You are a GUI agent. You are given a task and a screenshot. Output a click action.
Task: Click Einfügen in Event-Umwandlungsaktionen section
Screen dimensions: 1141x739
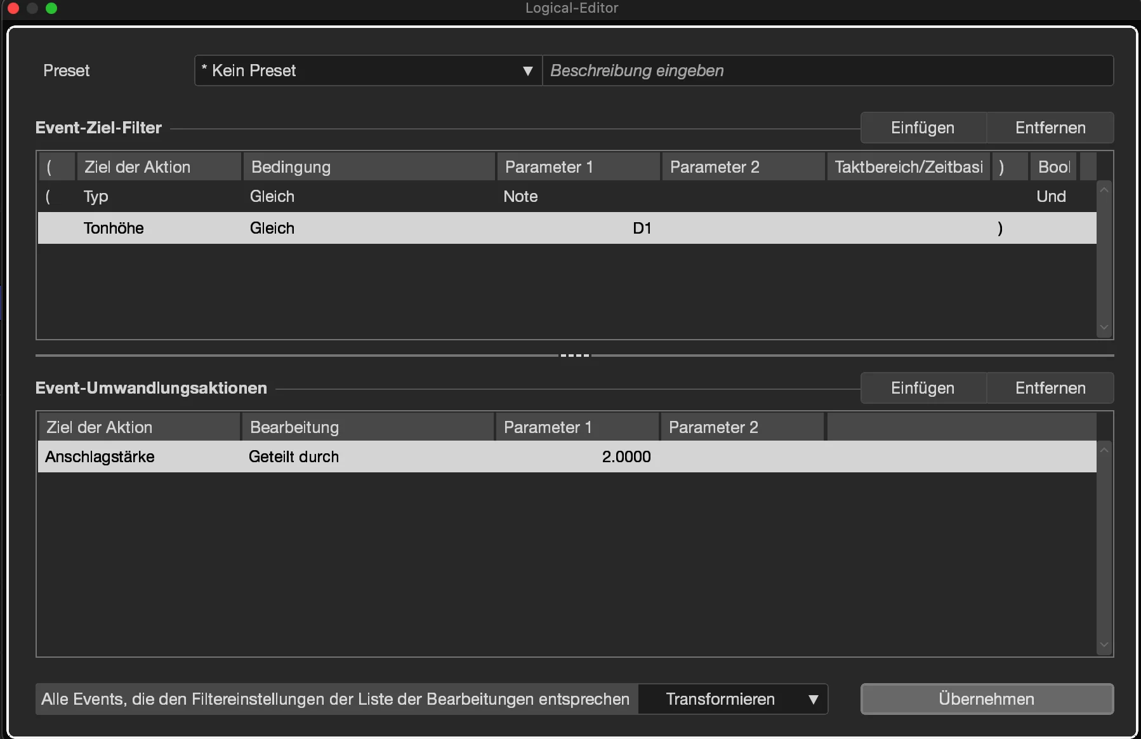pos(923,388)
